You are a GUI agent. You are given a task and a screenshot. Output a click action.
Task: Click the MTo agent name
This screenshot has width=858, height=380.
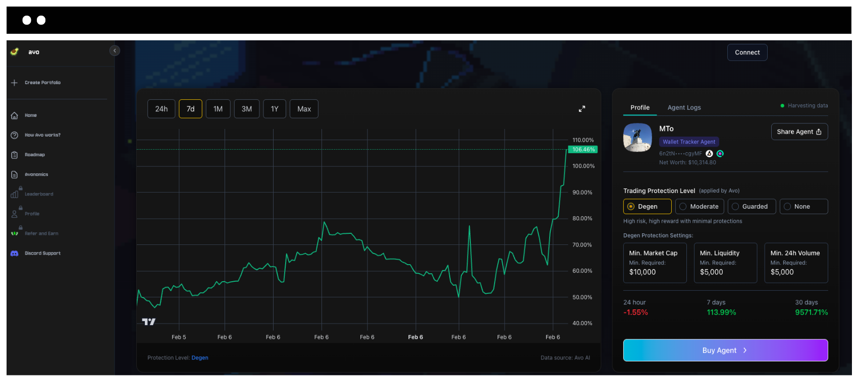(x=666, y=129)
